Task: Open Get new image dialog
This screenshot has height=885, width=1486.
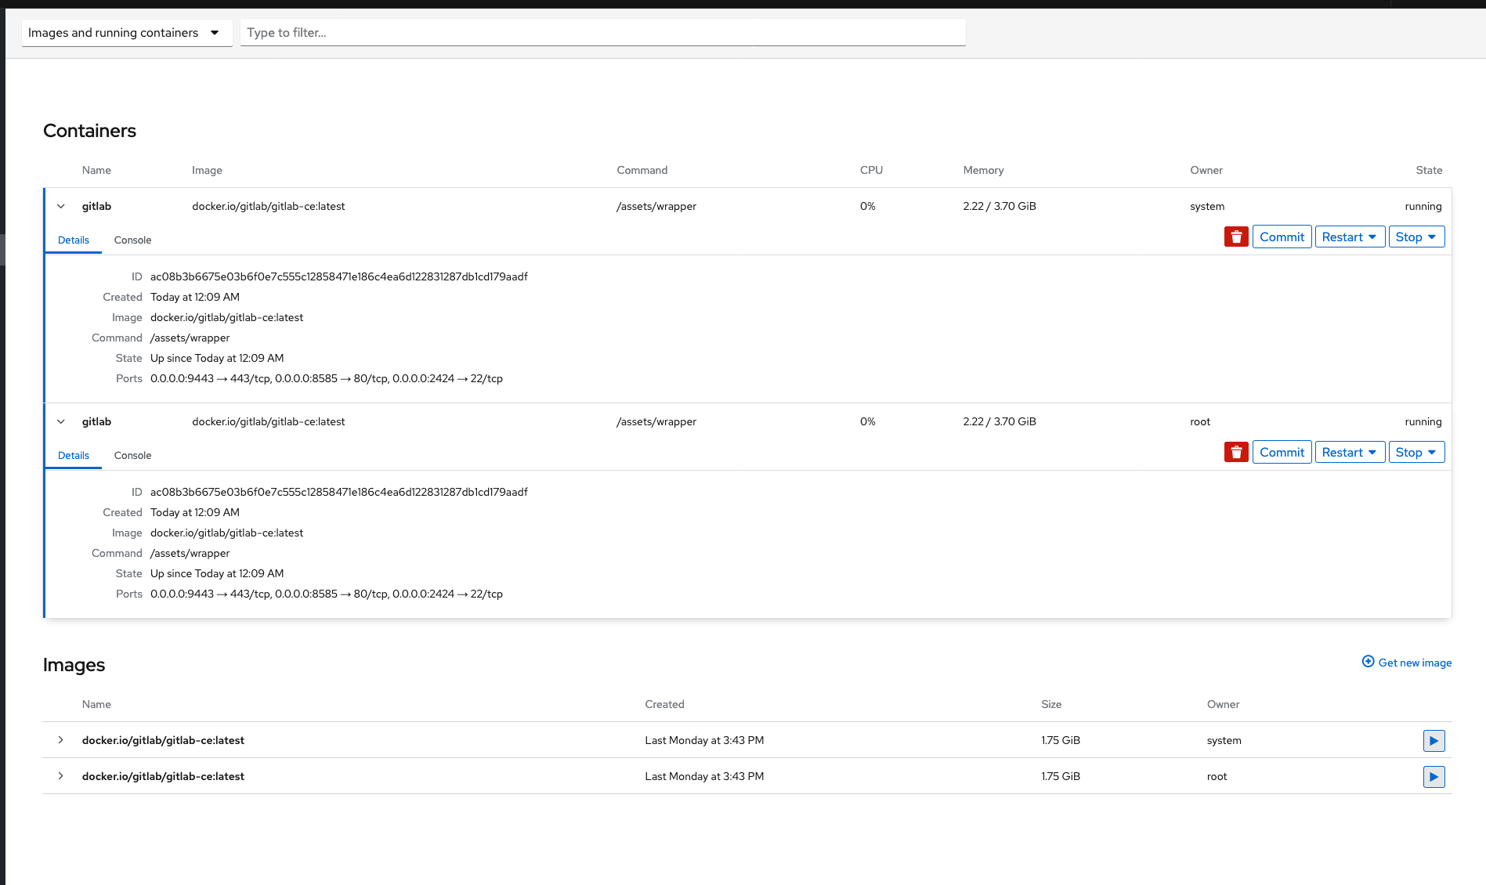Action: click(x=1406, y=662)
